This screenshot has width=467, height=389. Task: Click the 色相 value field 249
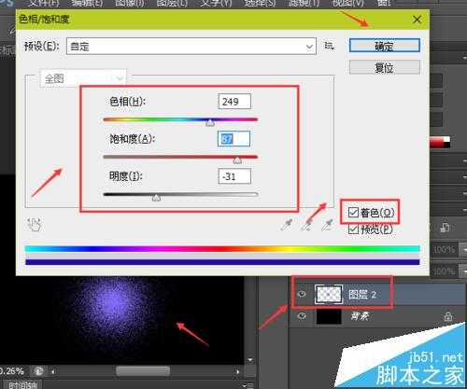tap(234, 102)
